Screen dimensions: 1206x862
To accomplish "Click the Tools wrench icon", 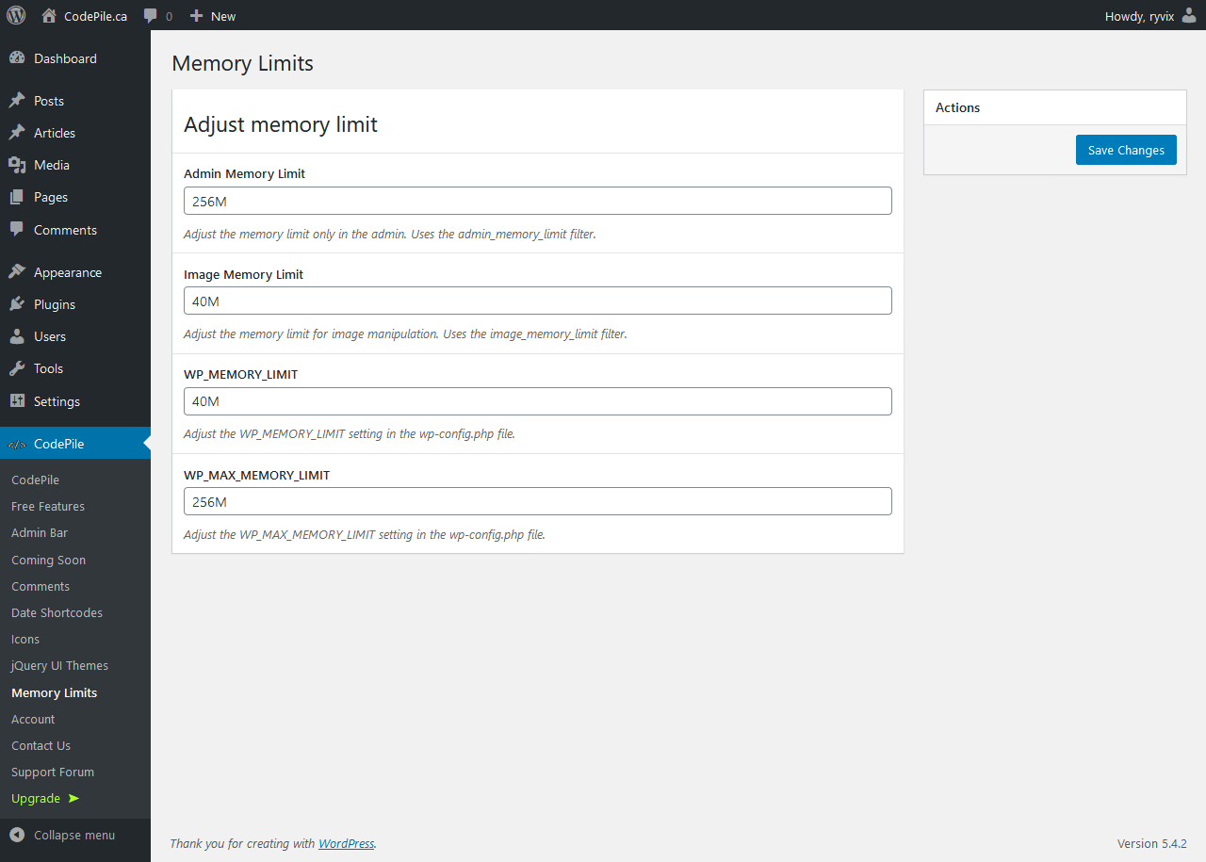I will tap(17, 368).
